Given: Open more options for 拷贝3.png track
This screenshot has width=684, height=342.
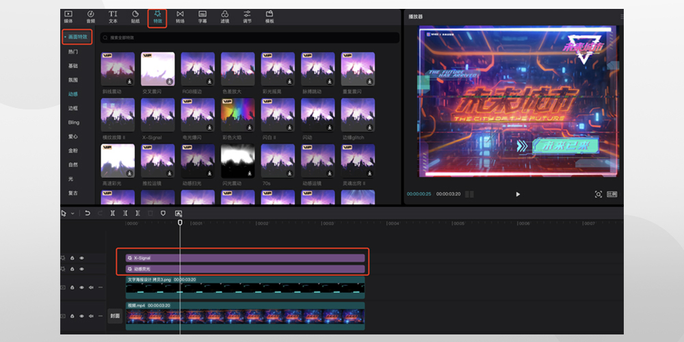Looking at the screenshot, I should pos(101,287).
